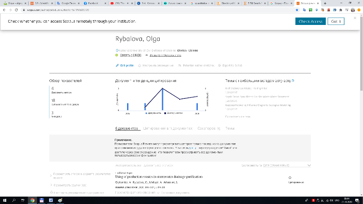Click Export all link above document list
The height and width of the screenshot is (204, 363).
[x=128, y=165]
